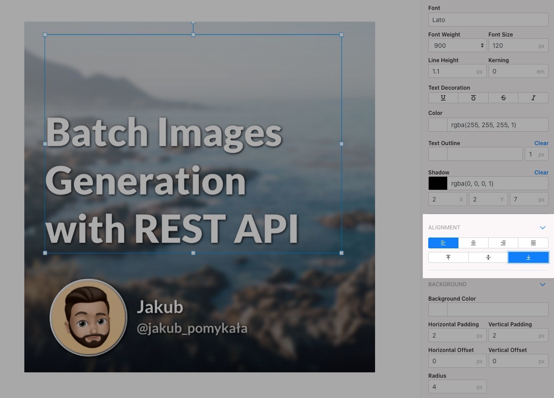Screen dimensions: 554x398
Task: Edit the Horizontal Padding field
Action: [x=458, y=335]
